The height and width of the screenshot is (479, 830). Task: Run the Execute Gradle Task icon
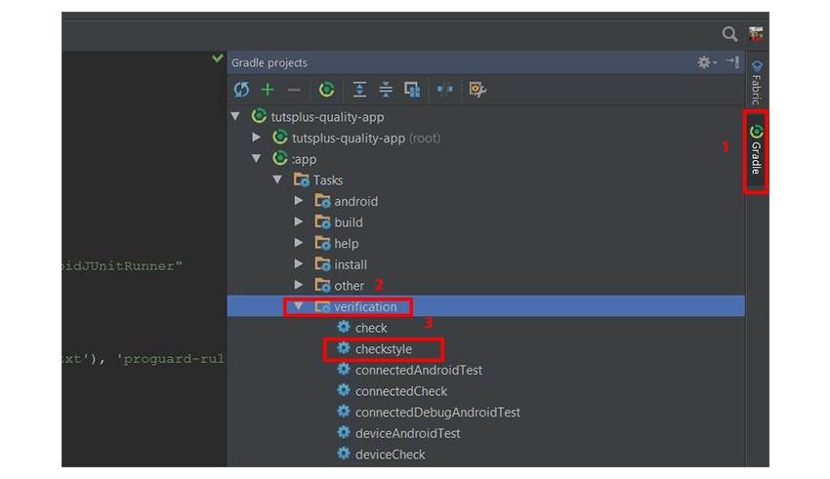point(326,90)
